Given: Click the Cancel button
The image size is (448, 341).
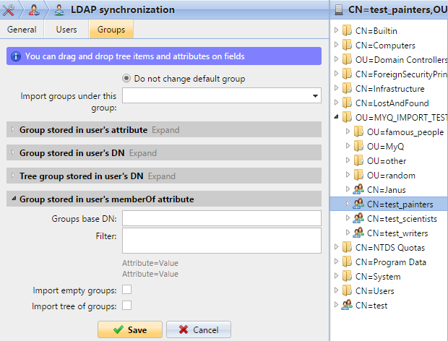Looking at the screenshot, I should point(198,329).
